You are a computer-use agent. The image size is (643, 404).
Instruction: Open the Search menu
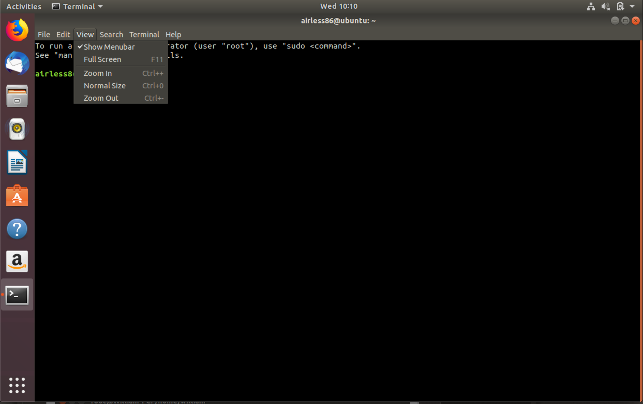(x=111, y=35)
